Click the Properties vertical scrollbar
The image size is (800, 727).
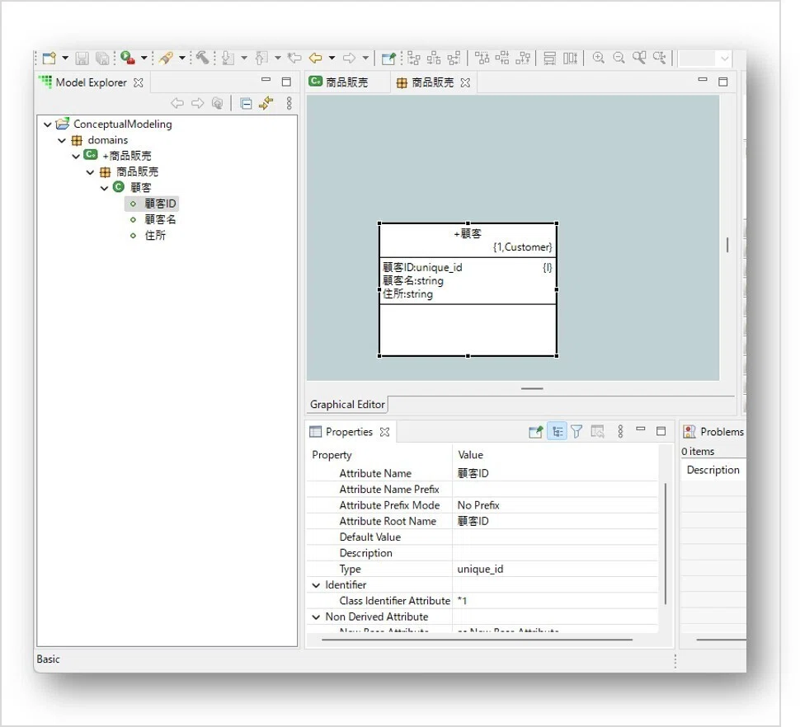tap(666, 543)
